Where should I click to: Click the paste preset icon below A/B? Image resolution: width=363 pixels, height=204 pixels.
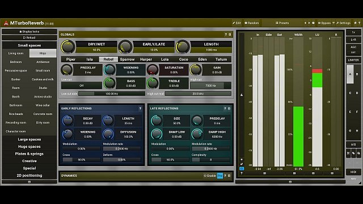[x=358, y=153]
